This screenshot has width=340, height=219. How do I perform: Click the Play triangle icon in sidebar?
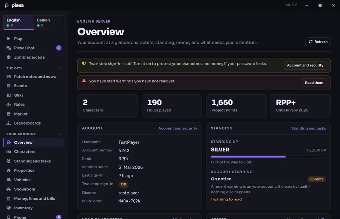[9, 39]
